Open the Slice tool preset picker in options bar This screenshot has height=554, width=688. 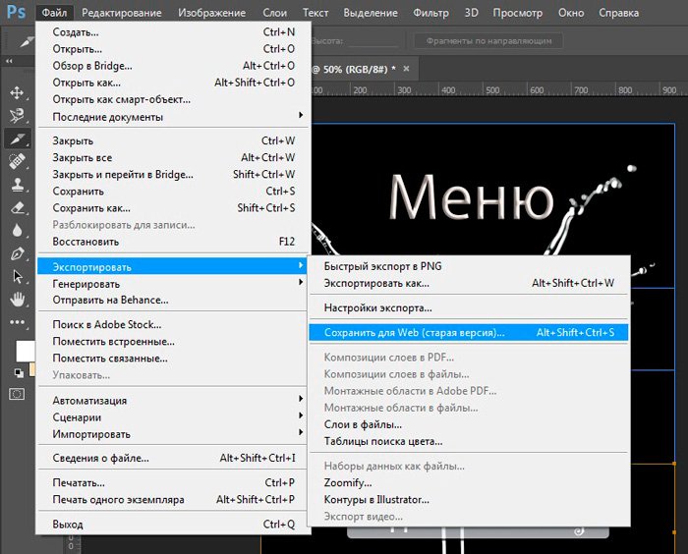[x=26, y=41]
